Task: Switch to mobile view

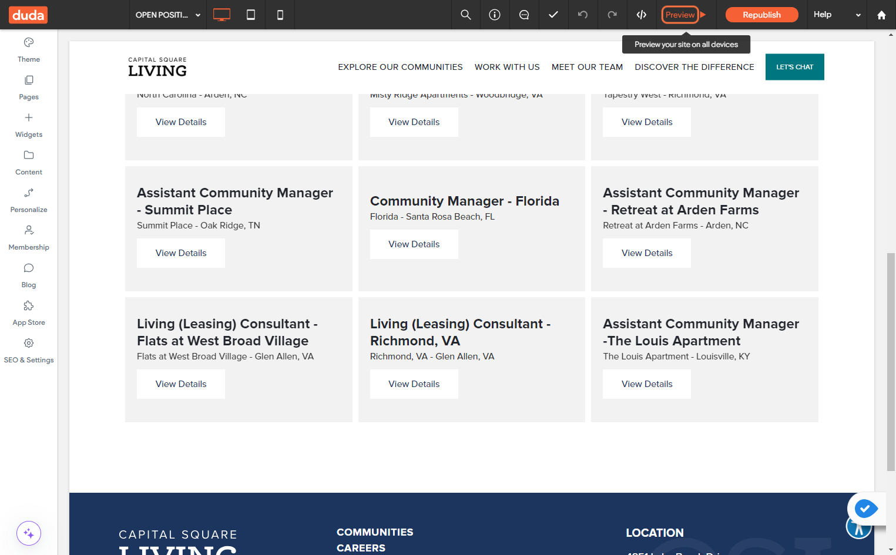Action: click(280, 15)
